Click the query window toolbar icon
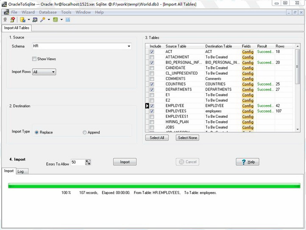Image resolution: width=306 pixels, height=230 pixels. (x=35, y=19)
